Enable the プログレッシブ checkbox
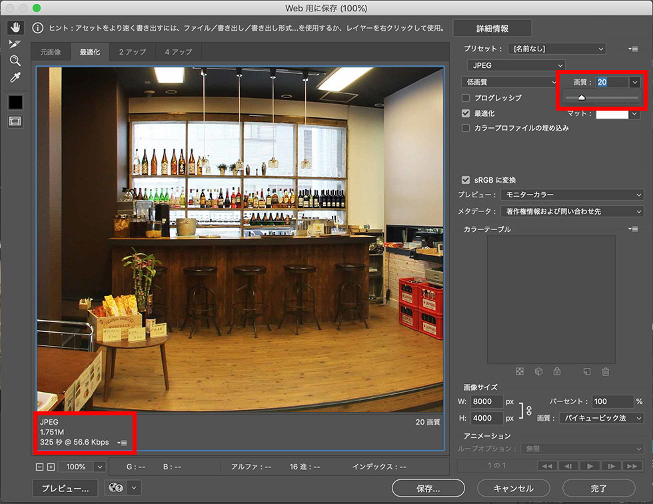The image size is (653, 504). [466, 98]
